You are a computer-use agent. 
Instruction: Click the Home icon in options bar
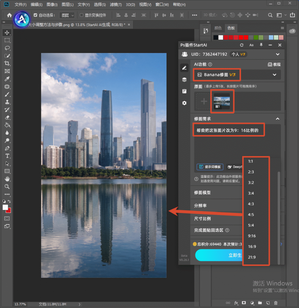pyautogui.click(x=9, y=15)
